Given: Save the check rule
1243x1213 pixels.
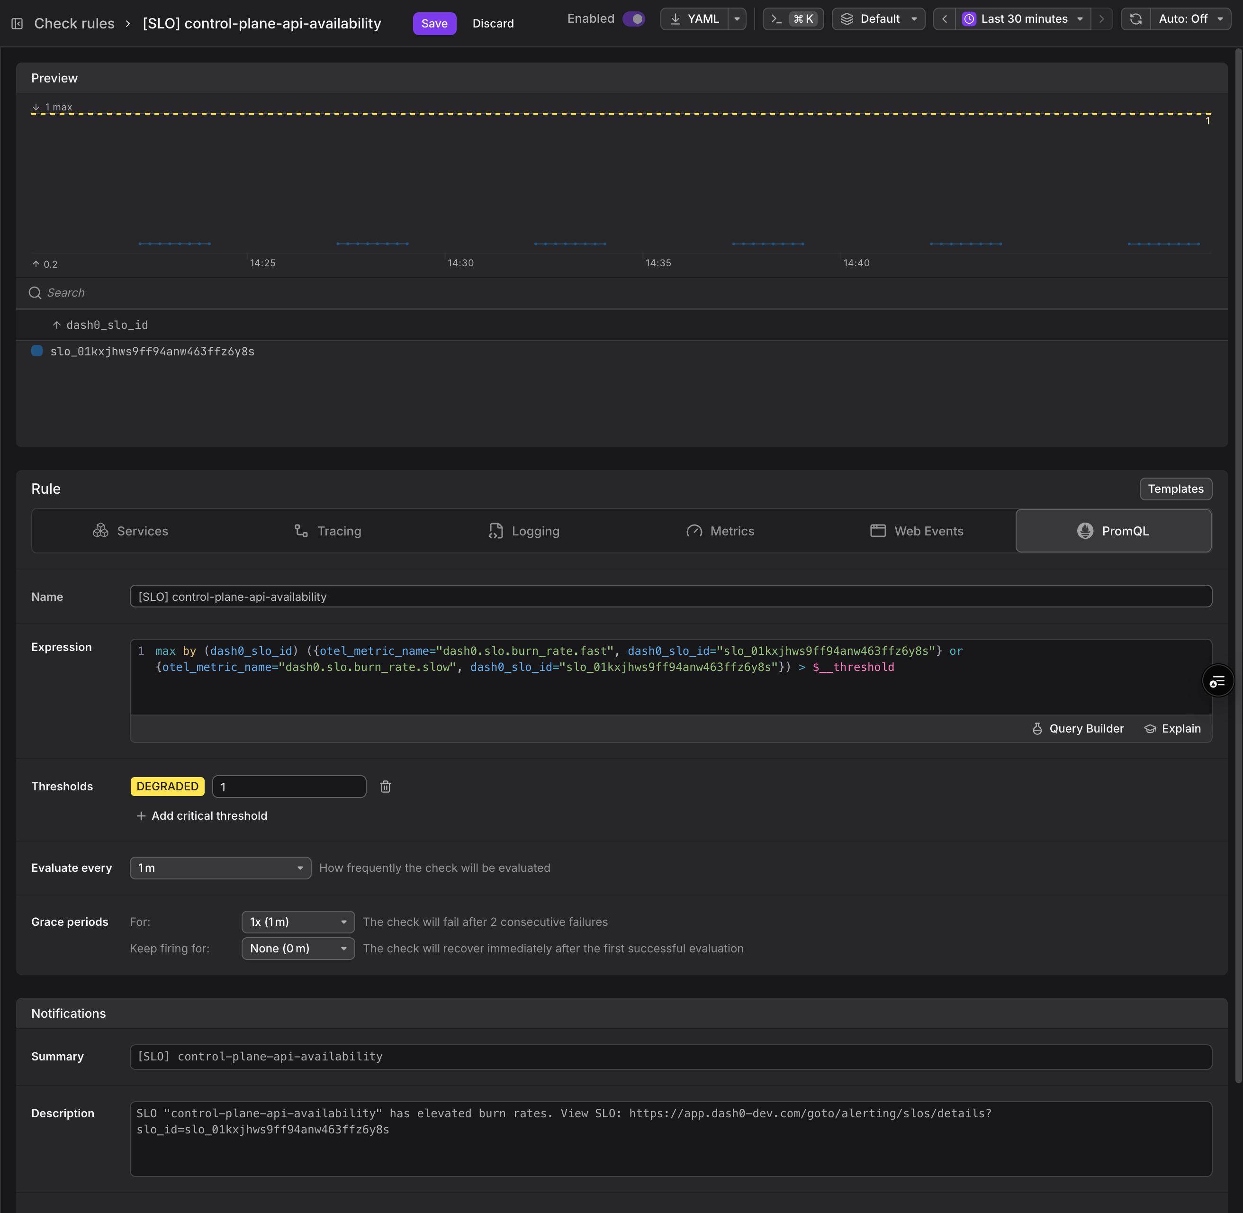Looking at the screenshot, I should tap(434, 24).
